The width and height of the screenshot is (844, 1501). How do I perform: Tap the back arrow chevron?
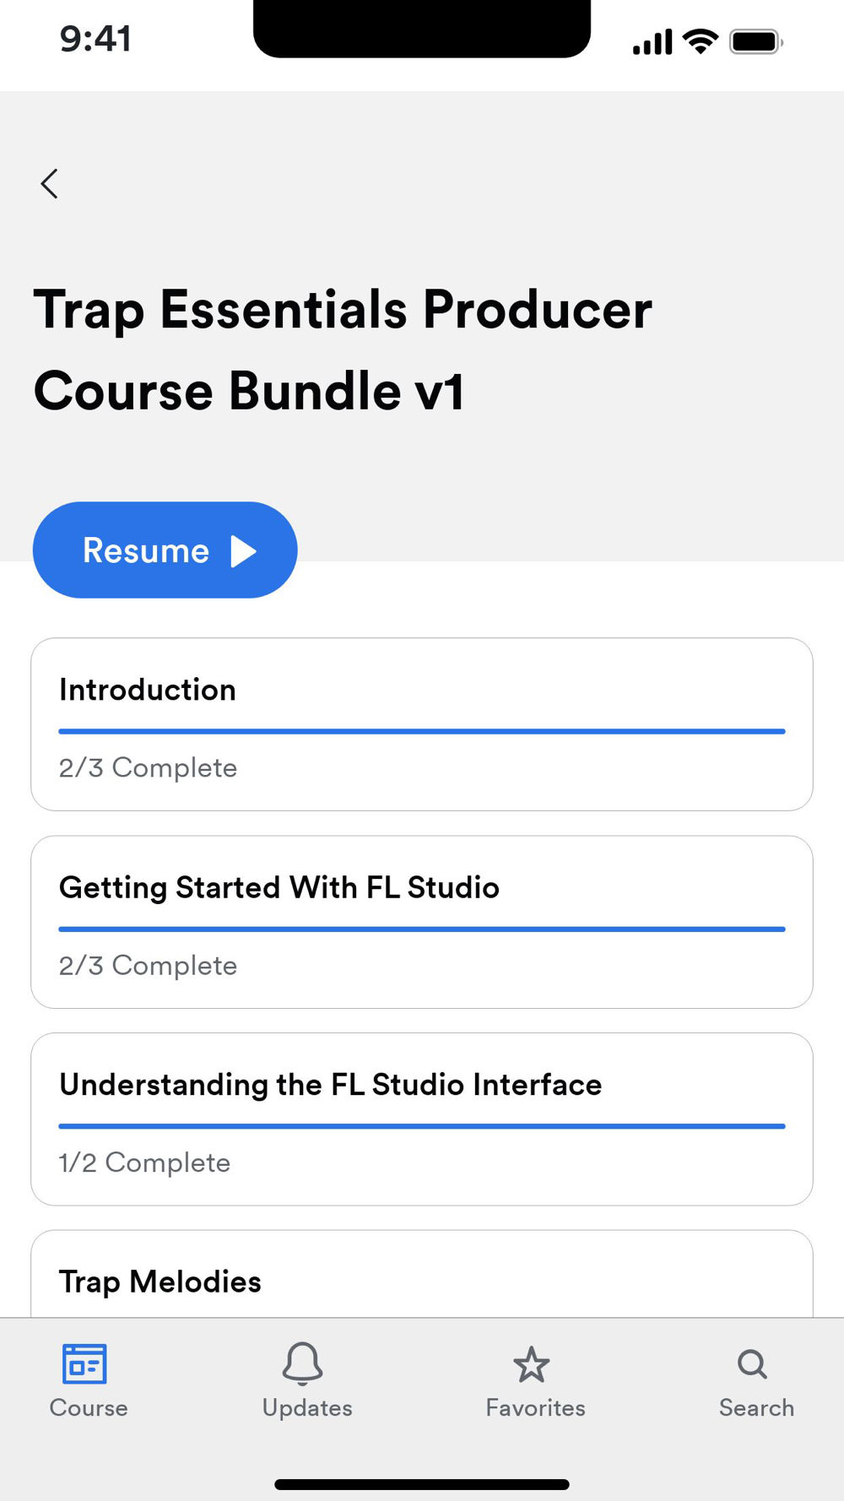(x=50, y=183)
